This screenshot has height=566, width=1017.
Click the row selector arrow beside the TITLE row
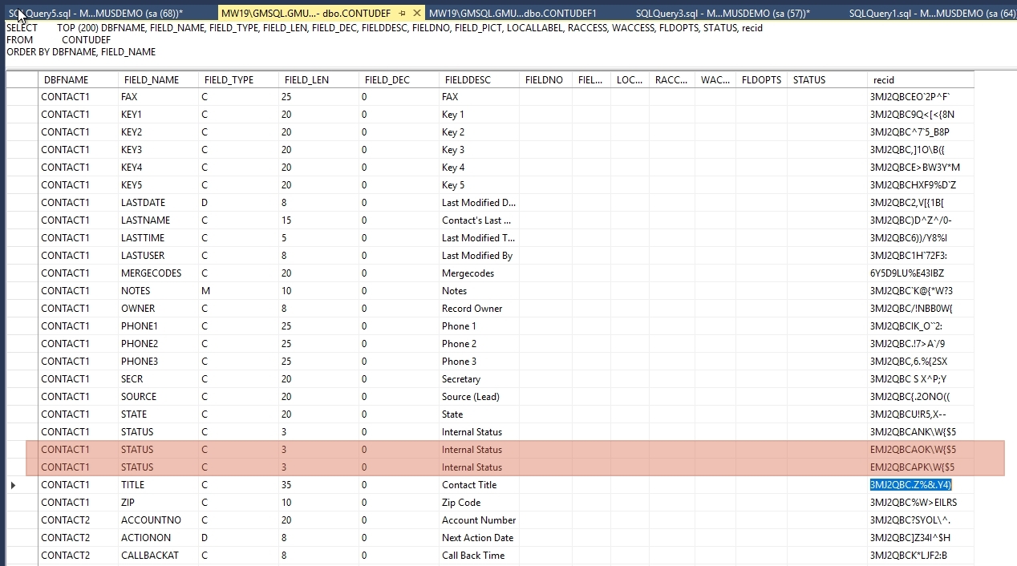[14, 484]
